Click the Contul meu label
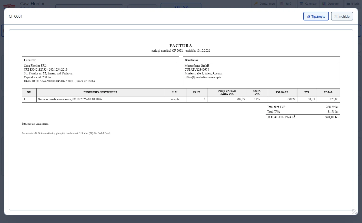 (x=267, y=4)
